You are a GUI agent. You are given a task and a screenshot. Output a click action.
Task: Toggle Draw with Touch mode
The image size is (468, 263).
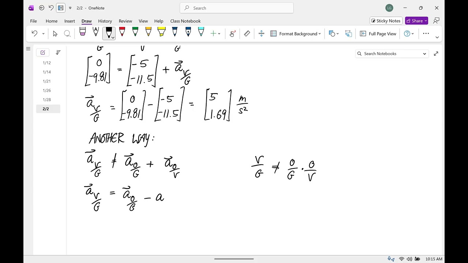[x=232, y=34]
